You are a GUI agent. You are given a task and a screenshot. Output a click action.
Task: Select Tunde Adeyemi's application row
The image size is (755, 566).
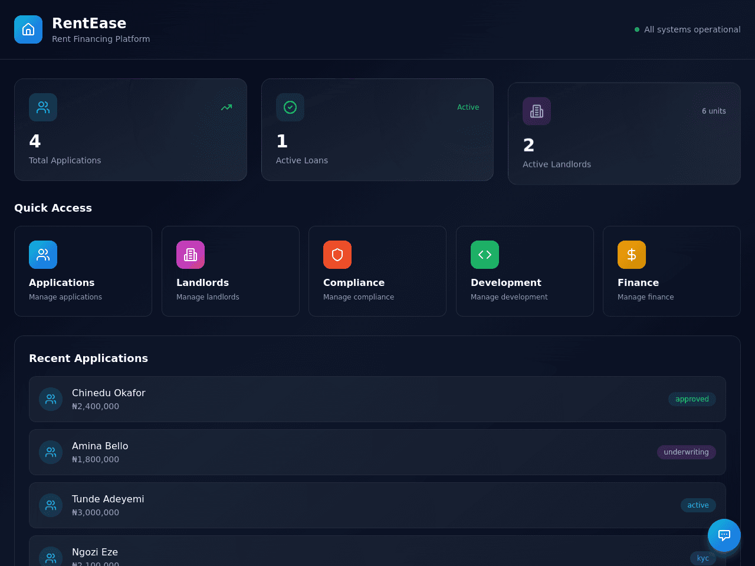[377, 505]
